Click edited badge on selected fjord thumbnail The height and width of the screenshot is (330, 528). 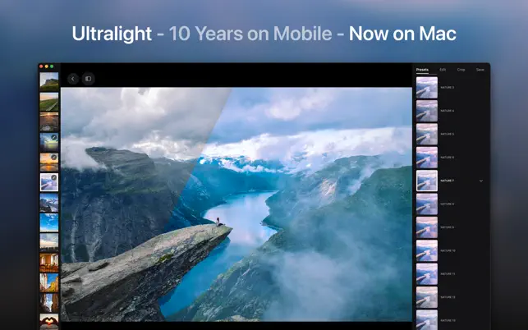tap(54, 177)
